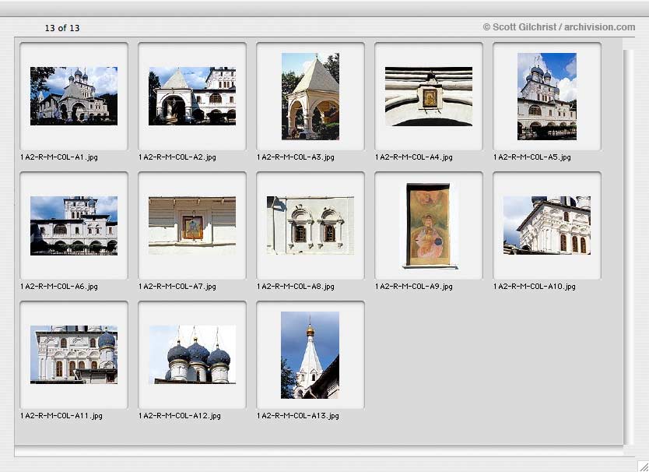This screenshot has width=649, height=472.
Task: Open thumbnail 1A2-R-M-COL-A1.jpg church view
Action: pos(74,96)
